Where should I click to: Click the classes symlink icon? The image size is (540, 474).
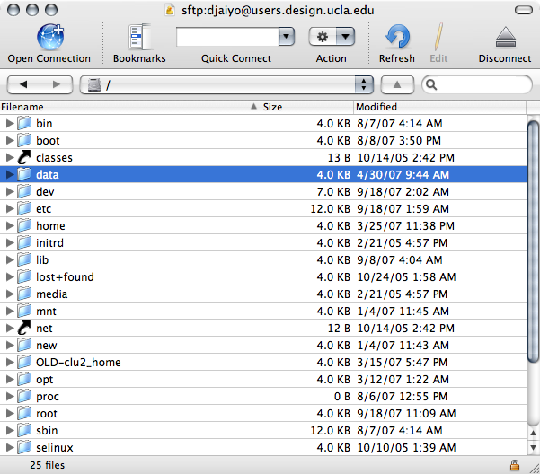pos(24,157)
